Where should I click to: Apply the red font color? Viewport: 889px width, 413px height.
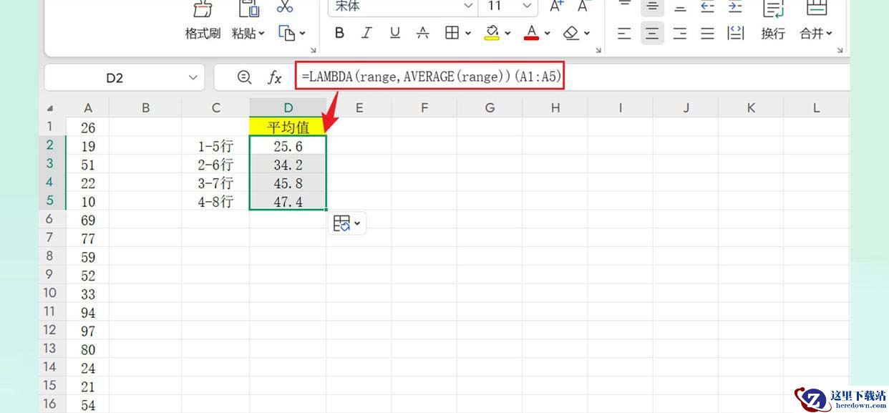point(531,33)
